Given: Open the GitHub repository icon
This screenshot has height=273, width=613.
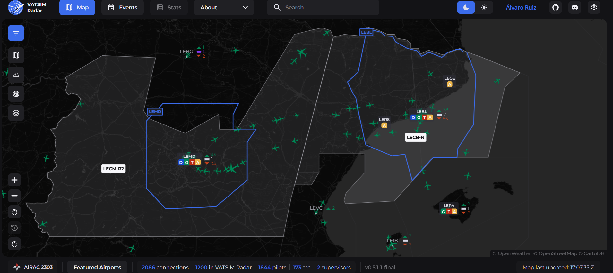Looking at the screenshot, I should pos(556,7).
